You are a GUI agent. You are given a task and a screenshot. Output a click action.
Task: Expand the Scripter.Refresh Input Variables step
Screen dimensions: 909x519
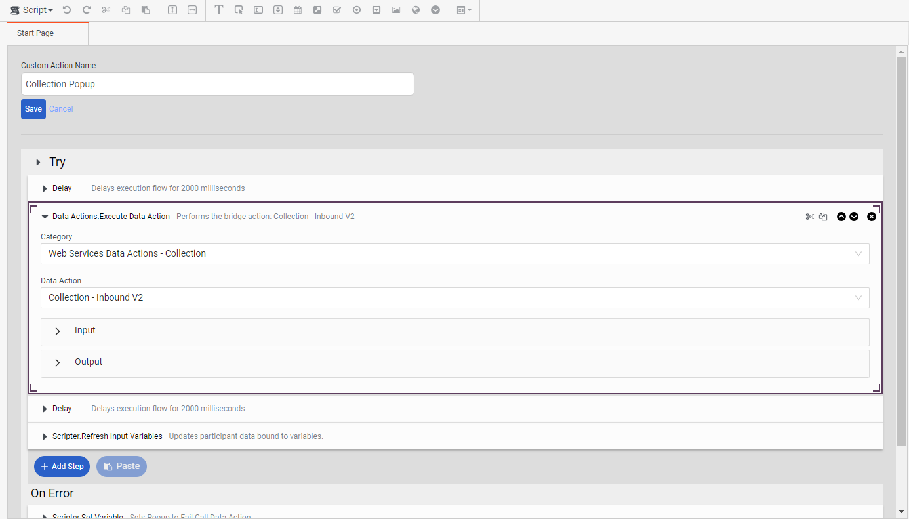45,436
